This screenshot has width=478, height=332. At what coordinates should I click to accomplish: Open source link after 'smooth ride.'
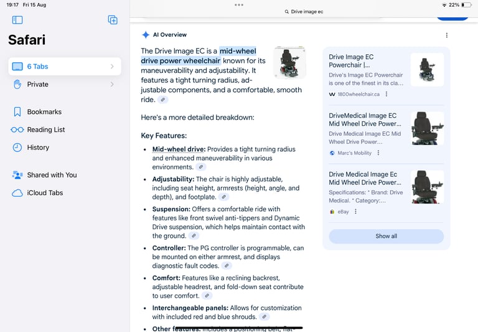(x=163, y=100)
